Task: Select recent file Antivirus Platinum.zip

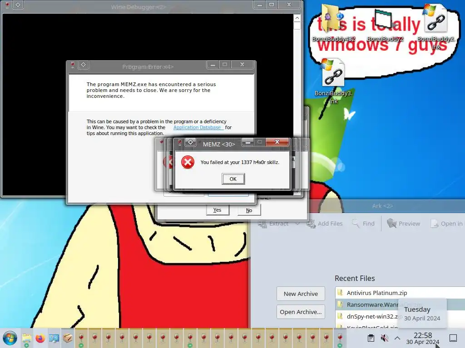Action: point(400,293)
